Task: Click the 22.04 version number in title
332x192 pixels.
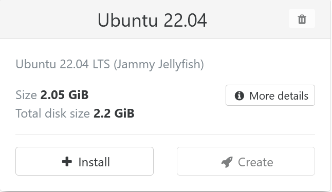Action: [x=185, y=21]
